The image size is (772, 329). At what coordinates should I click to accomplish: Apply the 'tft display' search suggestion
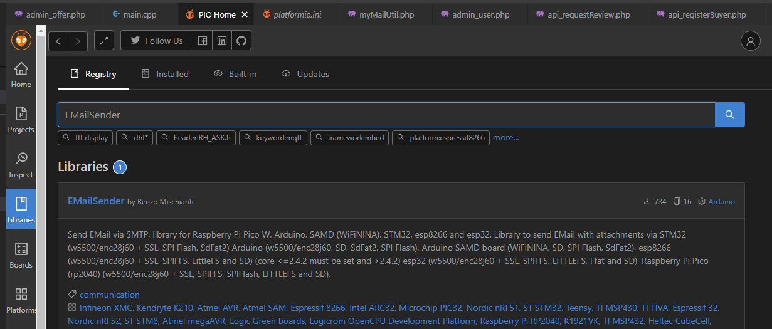pos(85,138)
